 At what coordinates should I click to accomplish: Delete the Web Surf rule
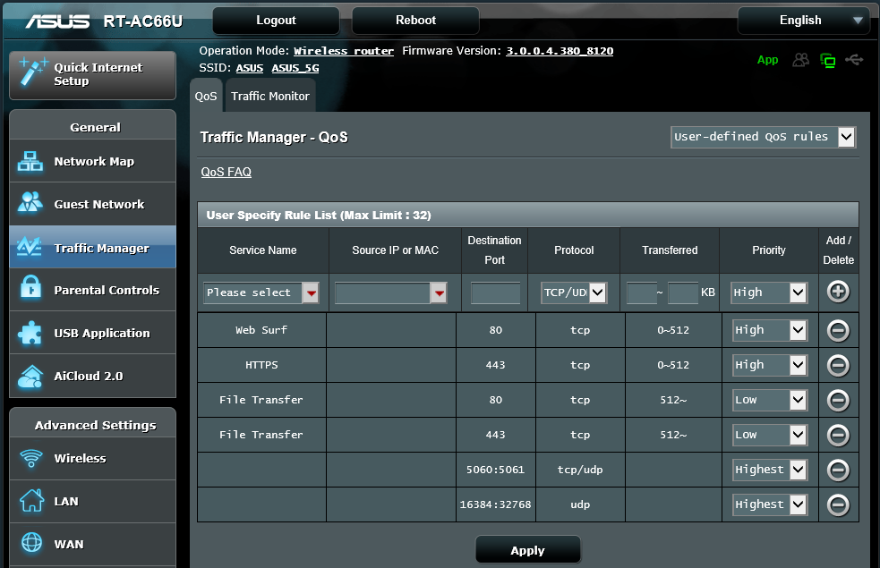838,330
